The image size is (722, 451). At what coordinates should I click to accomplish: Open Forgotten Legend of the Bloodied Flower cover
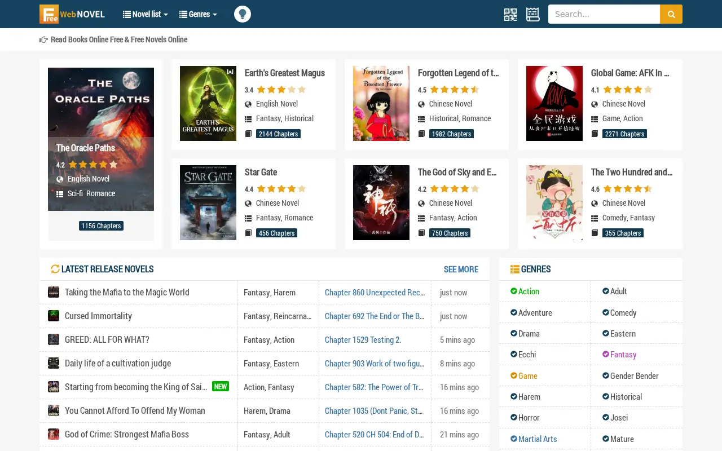point(381,103)
